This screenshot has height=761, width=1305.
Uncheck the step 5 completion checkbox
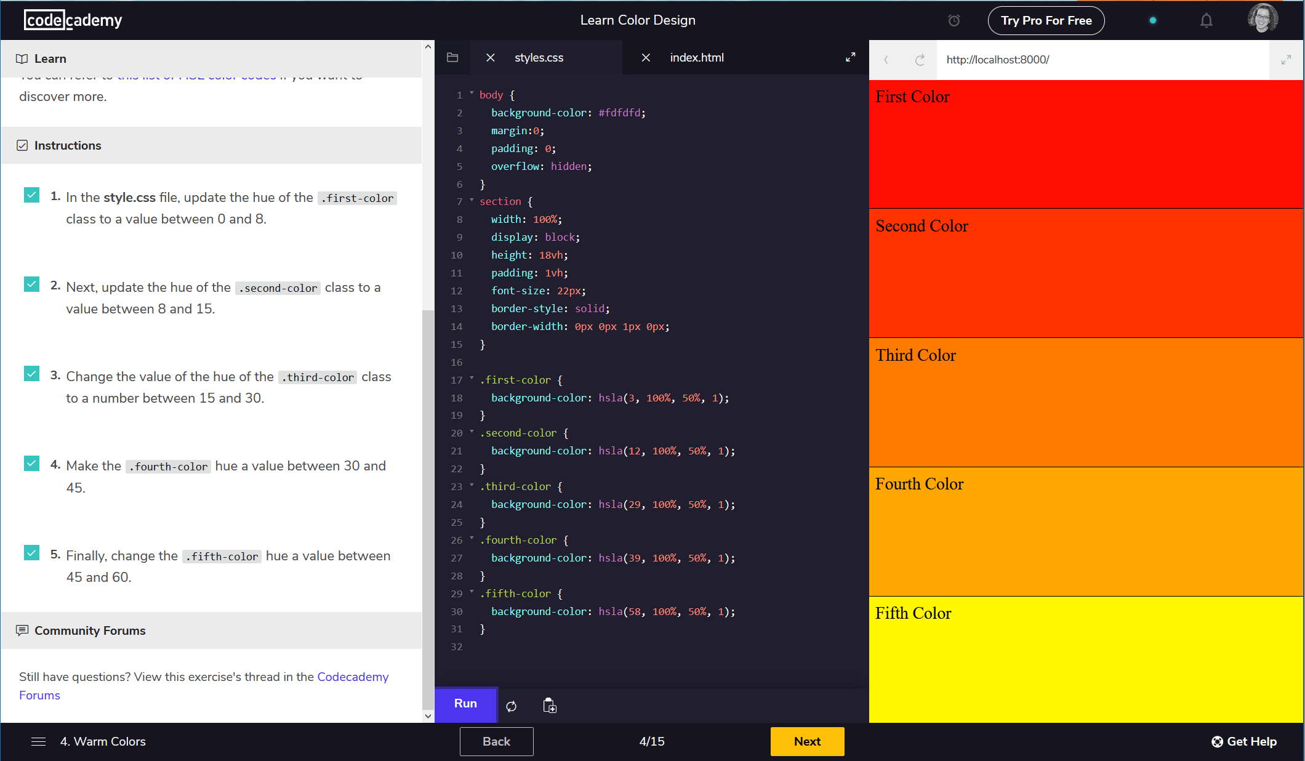(31, 553)
